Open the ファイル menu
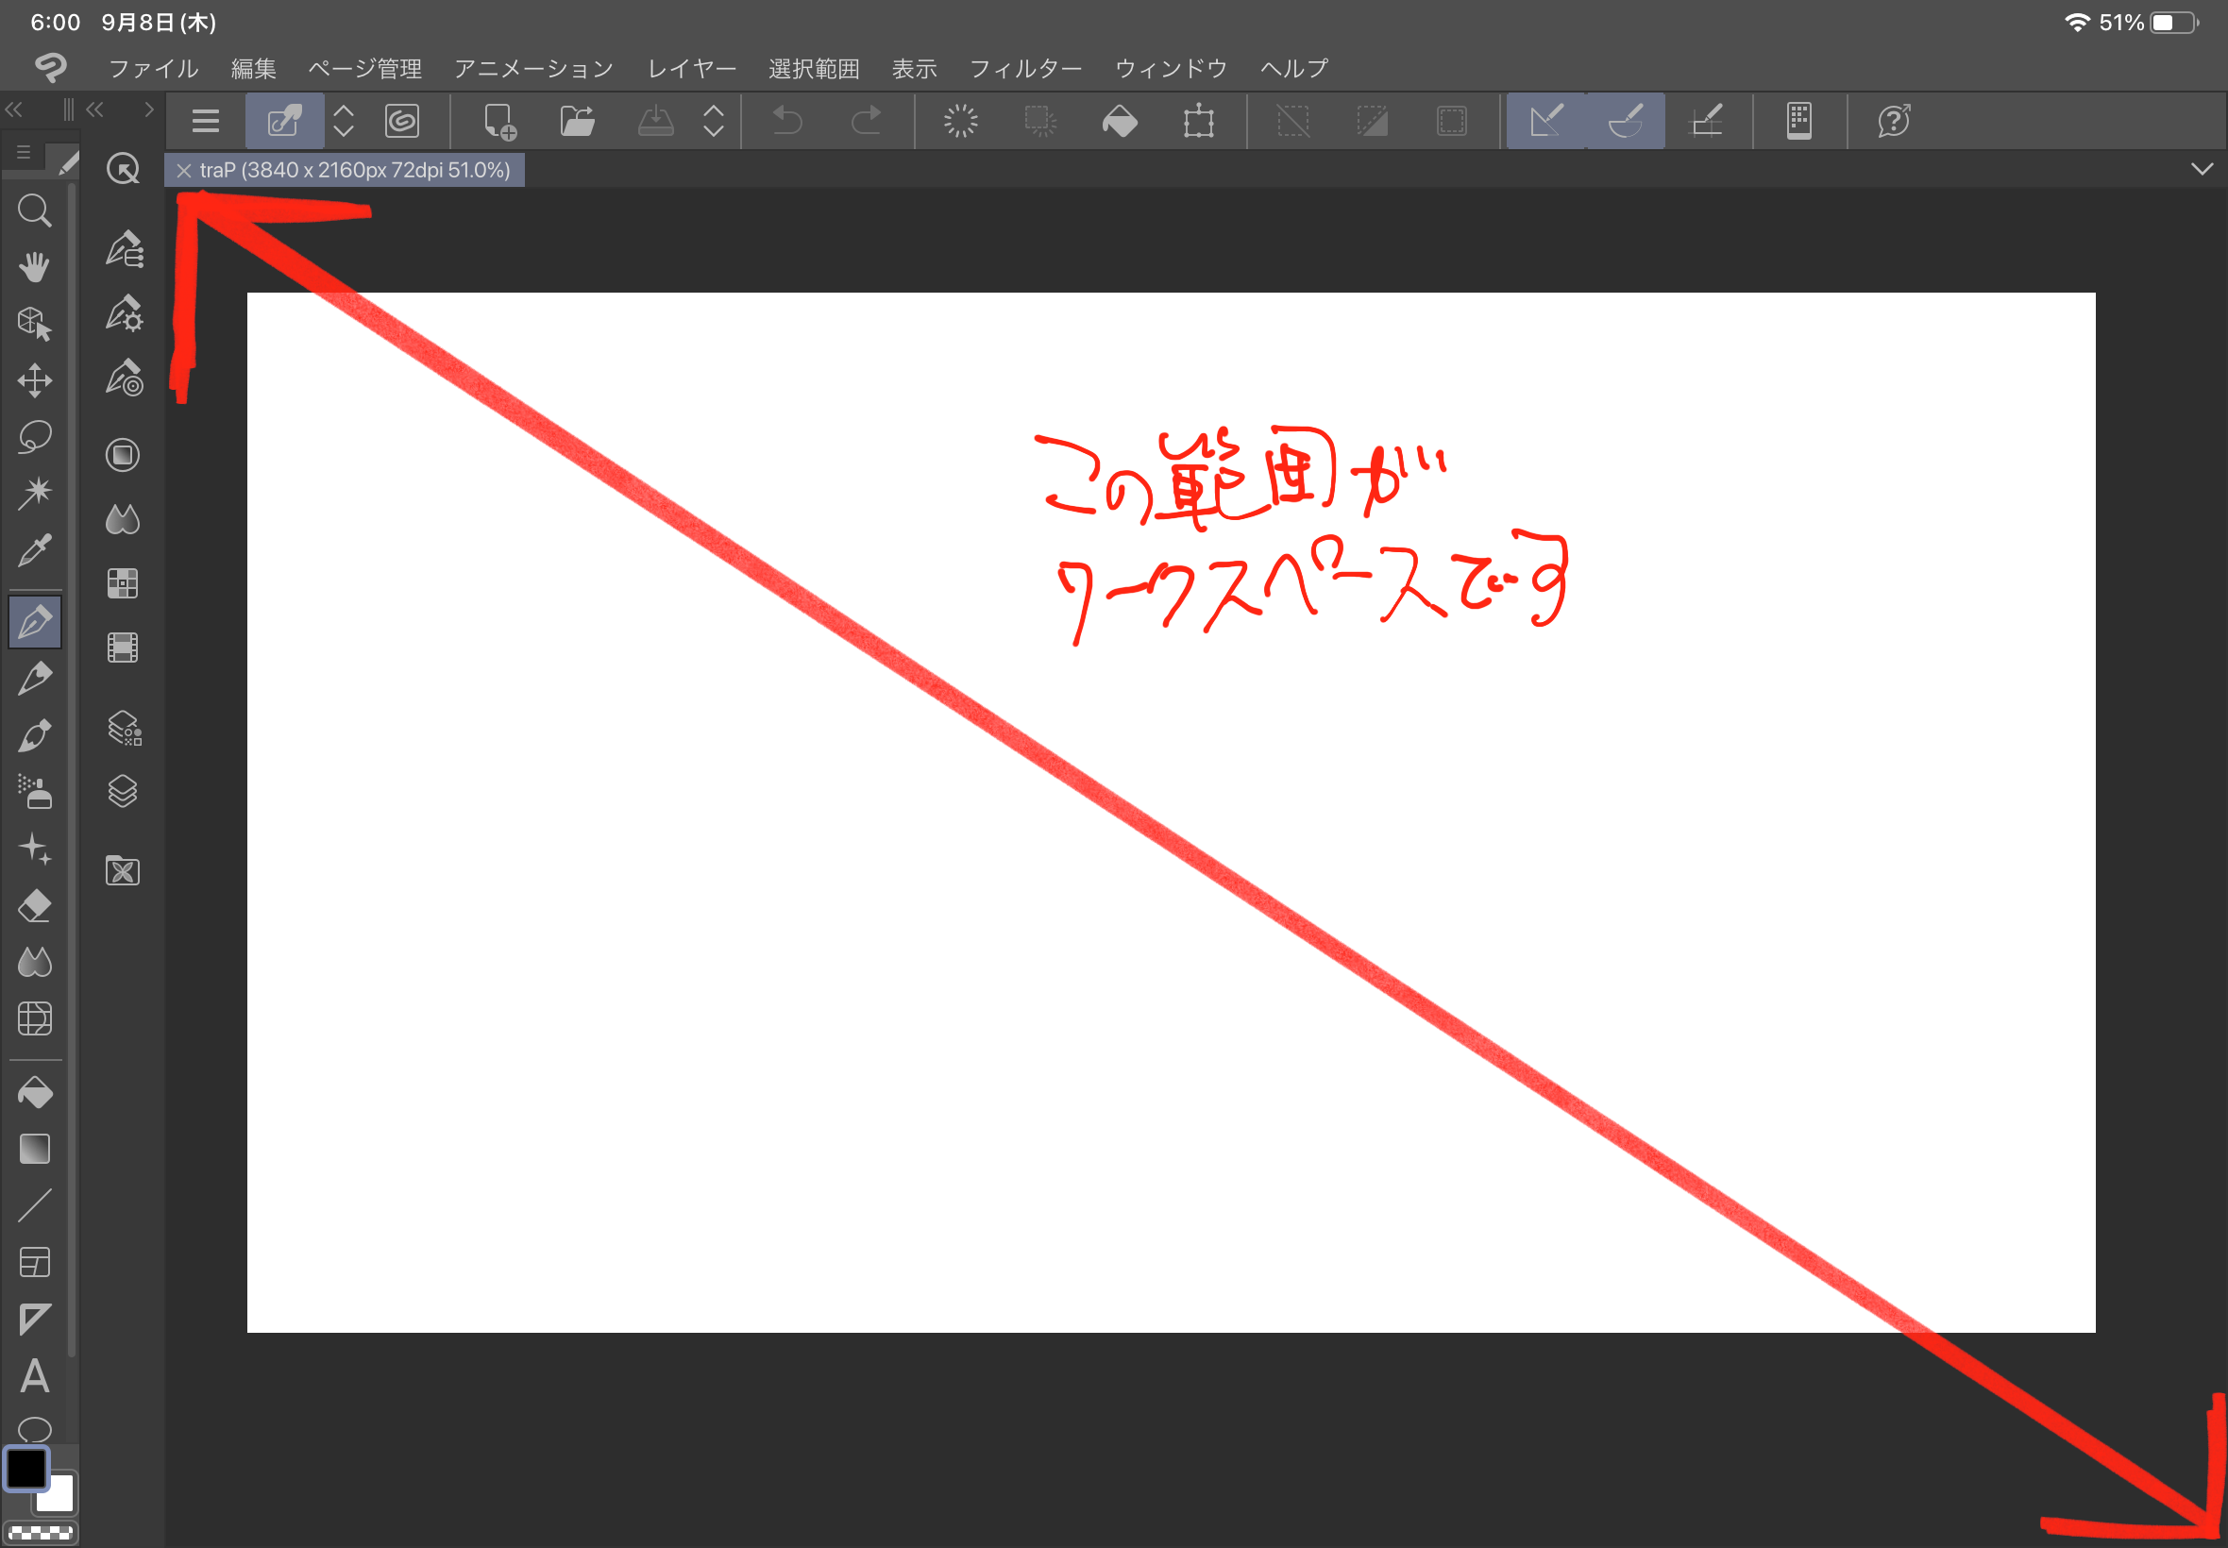 (153, 68)
